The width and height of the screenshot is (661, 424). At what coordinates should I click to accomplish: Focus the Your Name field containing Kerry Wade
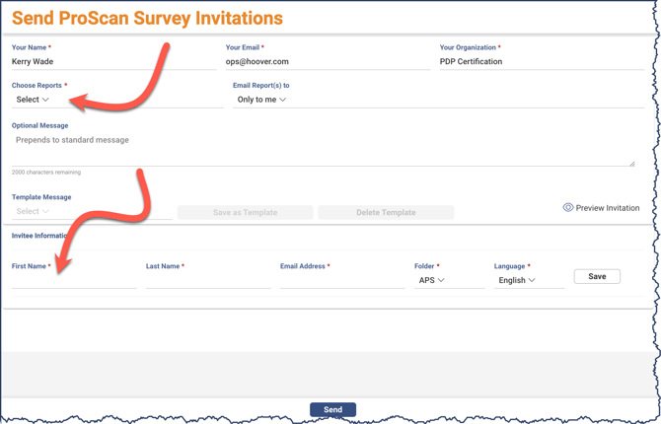tap(113, 61)
